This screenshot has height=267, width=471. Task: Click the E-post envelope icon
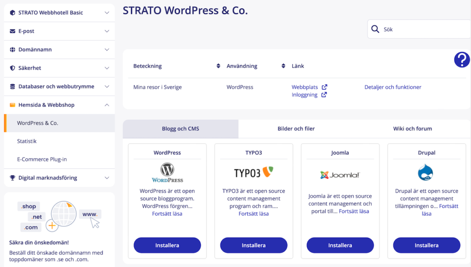pyautogui.click(x=12, y=31)
